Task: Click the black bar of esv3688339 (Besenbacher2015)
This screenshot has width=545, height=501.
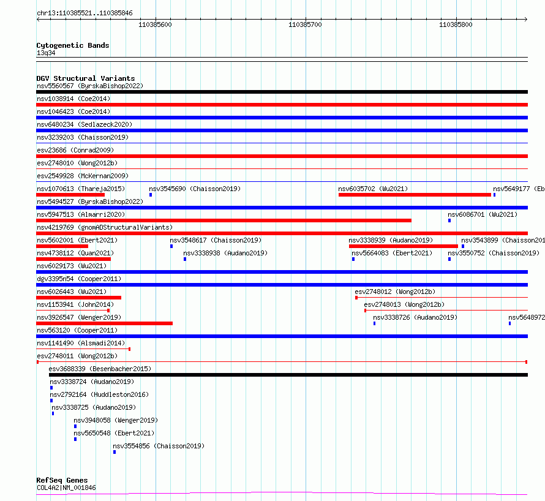Action: 288,375
